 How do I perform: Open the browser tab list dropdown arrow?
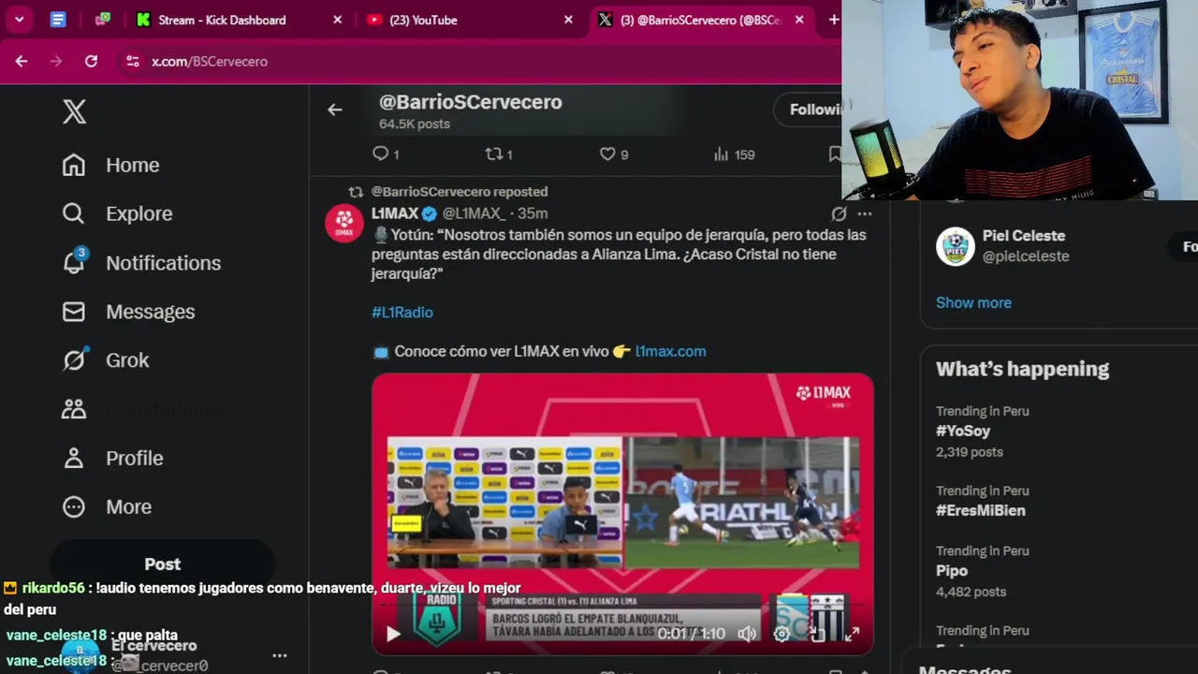click(x=19, y=20)
